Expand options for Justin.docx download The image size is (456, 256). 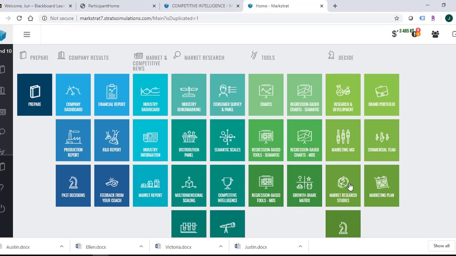click(x=300, y=246)
